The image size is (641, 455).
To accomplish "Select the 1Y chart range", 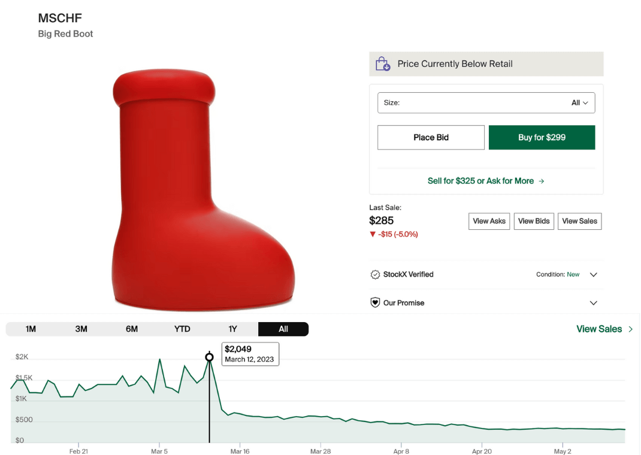I will tap(233, 329).
